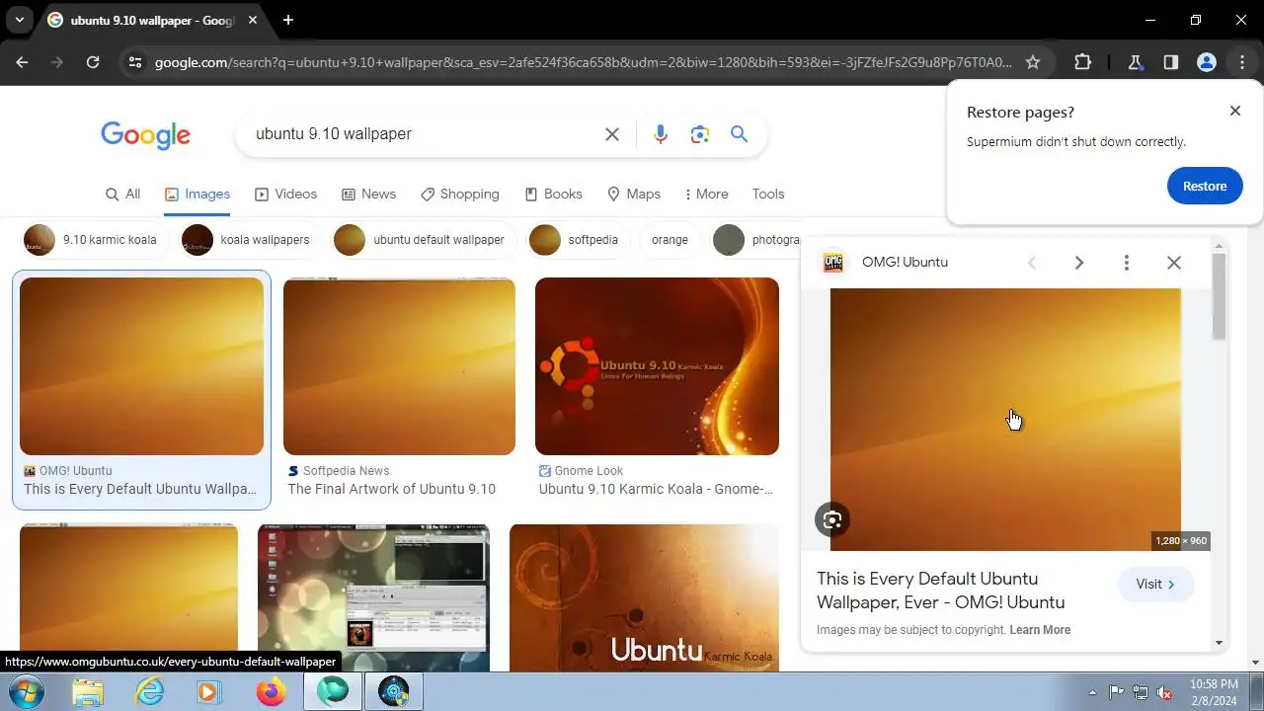Open the Chrome Labs flask icon
Screen dimensions: 1264x711
tap(1135, 62)
